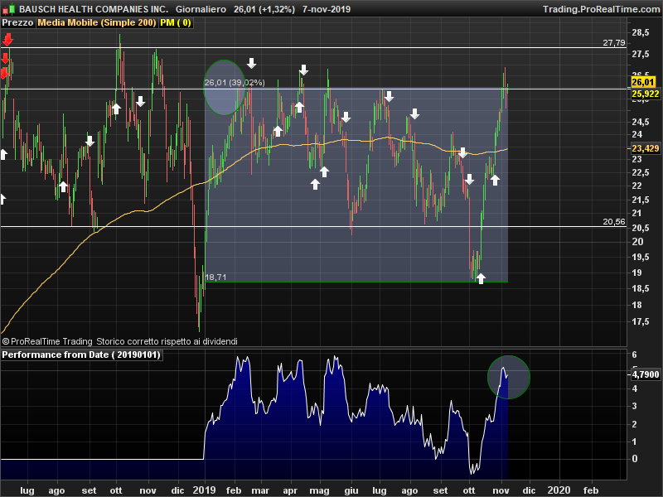Select the yellow 26,01 current price tag
The width and height of the screenshot is (663, 497).
pos(643,82)
